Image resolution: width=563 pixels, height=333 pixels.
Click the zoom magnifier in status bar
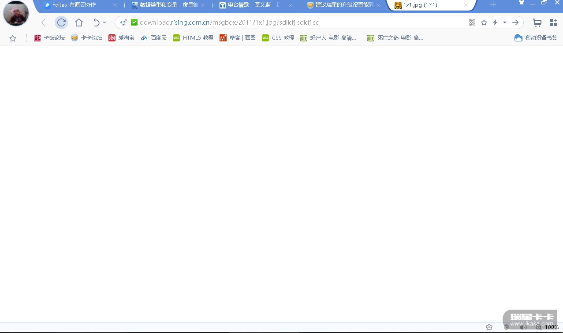point(538,327)
